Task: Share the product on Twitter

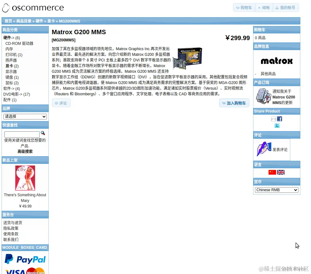Action: (277, 125)
